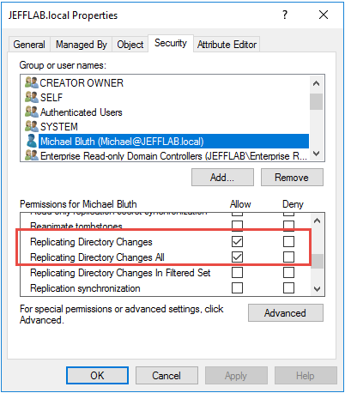Click the Authenticated Users group icon

(x=32, y=112)
